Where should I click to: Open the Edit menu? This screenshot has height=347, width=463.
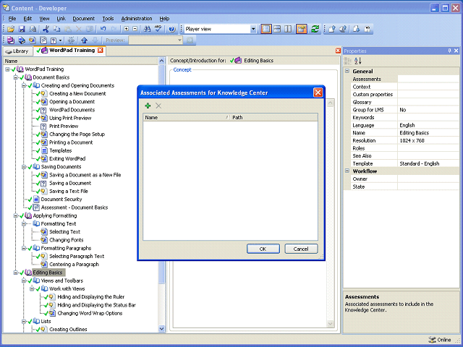click(27, 19)
